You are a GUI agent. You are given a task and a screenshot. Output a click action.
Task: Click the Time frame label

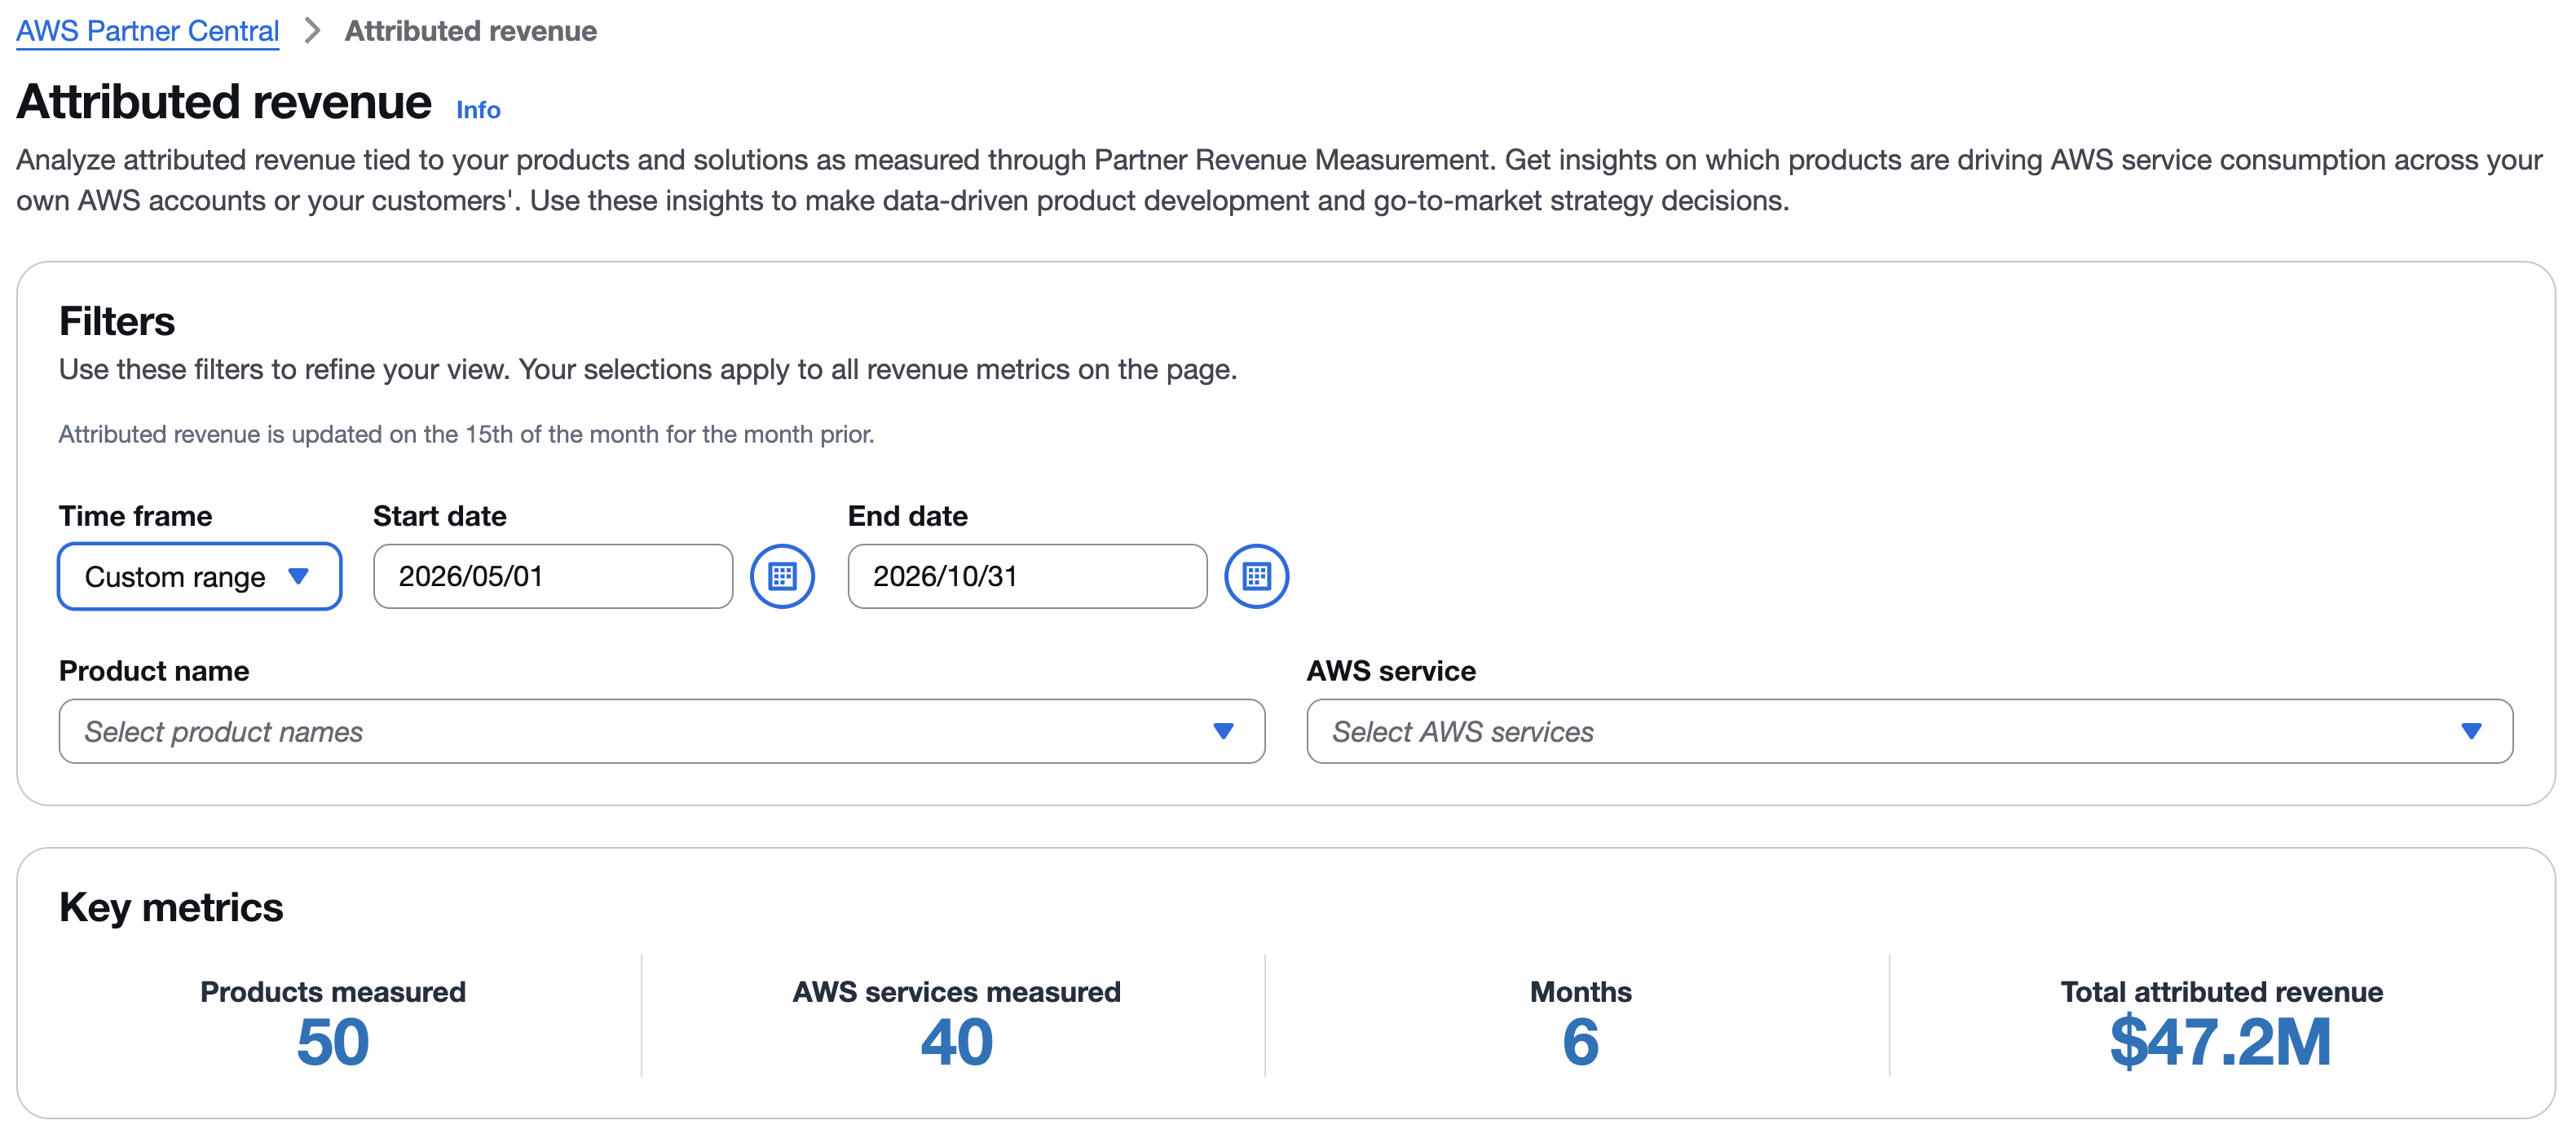(136, 516)
